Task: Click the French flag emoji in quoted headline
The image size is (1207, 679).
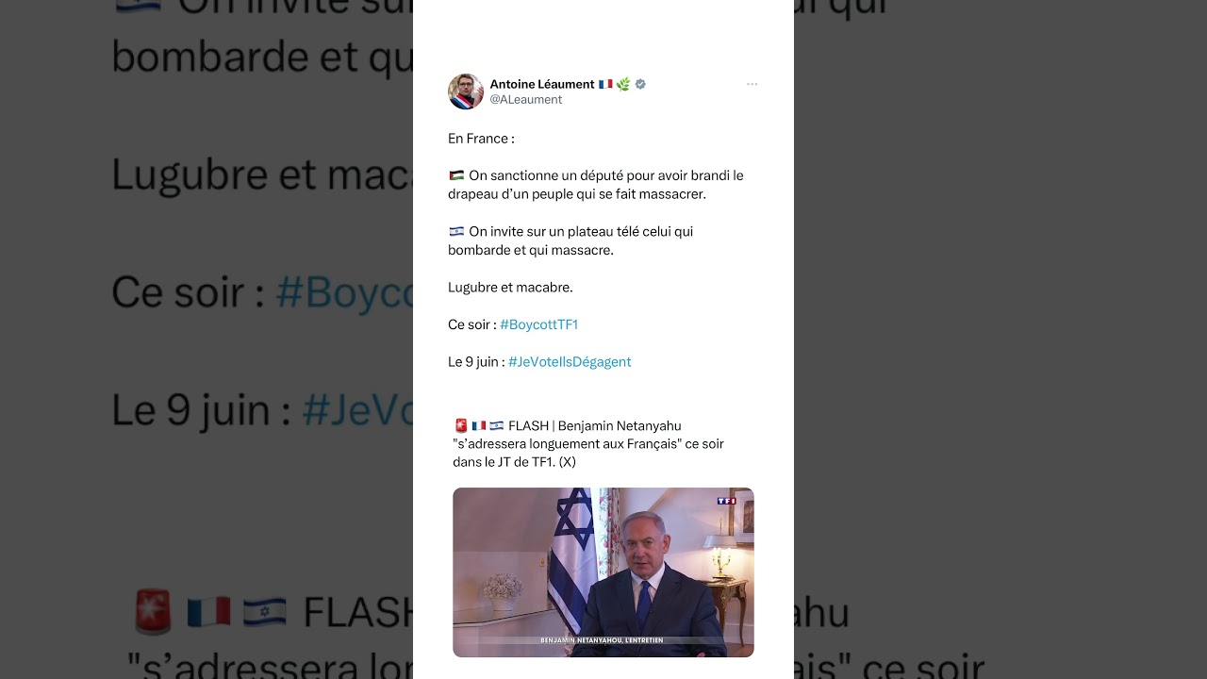Action: tap(479, 425)
